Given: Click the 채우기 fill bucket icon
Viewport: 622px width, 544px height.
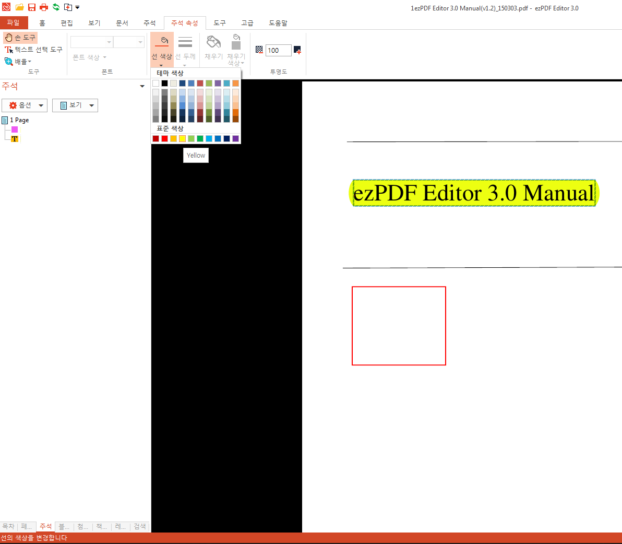Looking at the screenshot, I should (214, 42).
